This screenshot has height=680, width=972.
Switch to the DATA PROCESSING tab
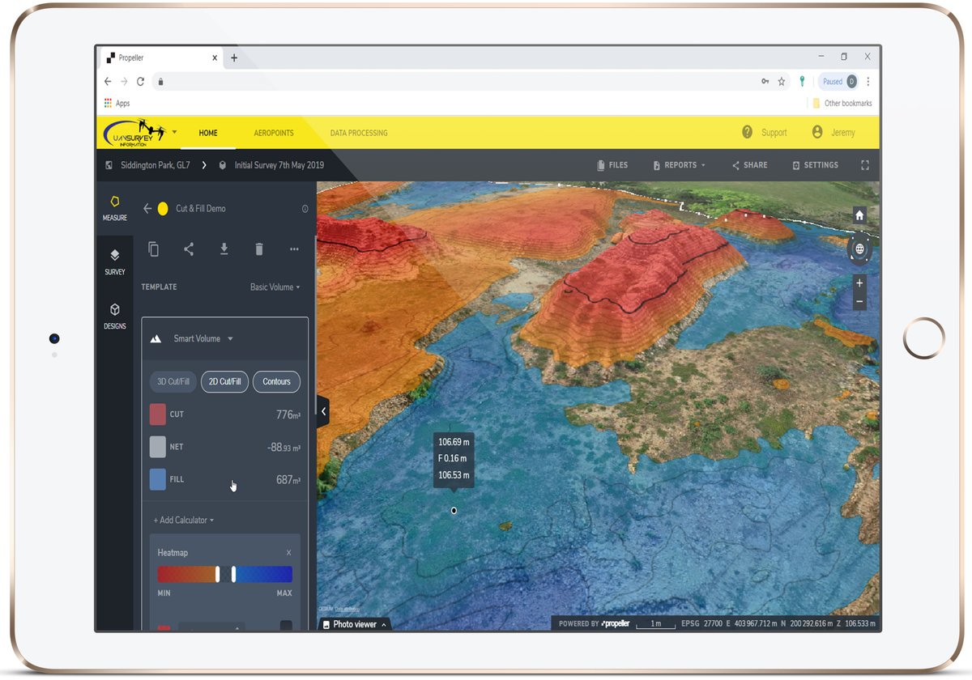coord(359,133)
